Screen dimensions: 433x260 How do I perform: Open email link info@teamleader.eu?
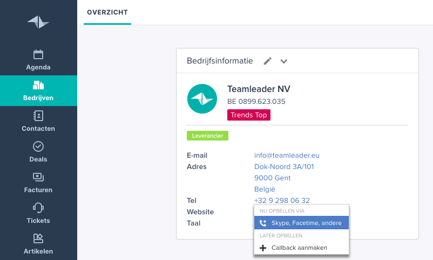click(x=287, y=156)
